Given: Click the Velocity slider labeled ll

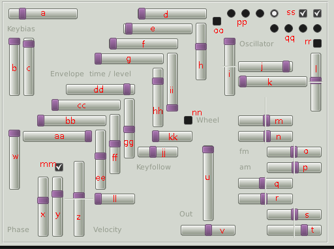Looking at the screenshot, I should pyautogui.click(x=115, y=199).
